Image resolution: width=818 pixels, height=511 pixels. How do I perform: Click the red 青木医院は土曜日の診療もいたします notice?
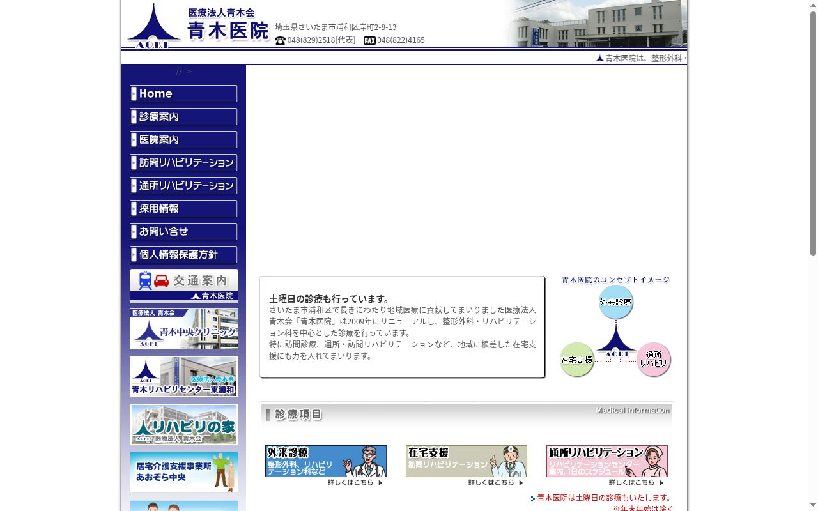[605, 498]
